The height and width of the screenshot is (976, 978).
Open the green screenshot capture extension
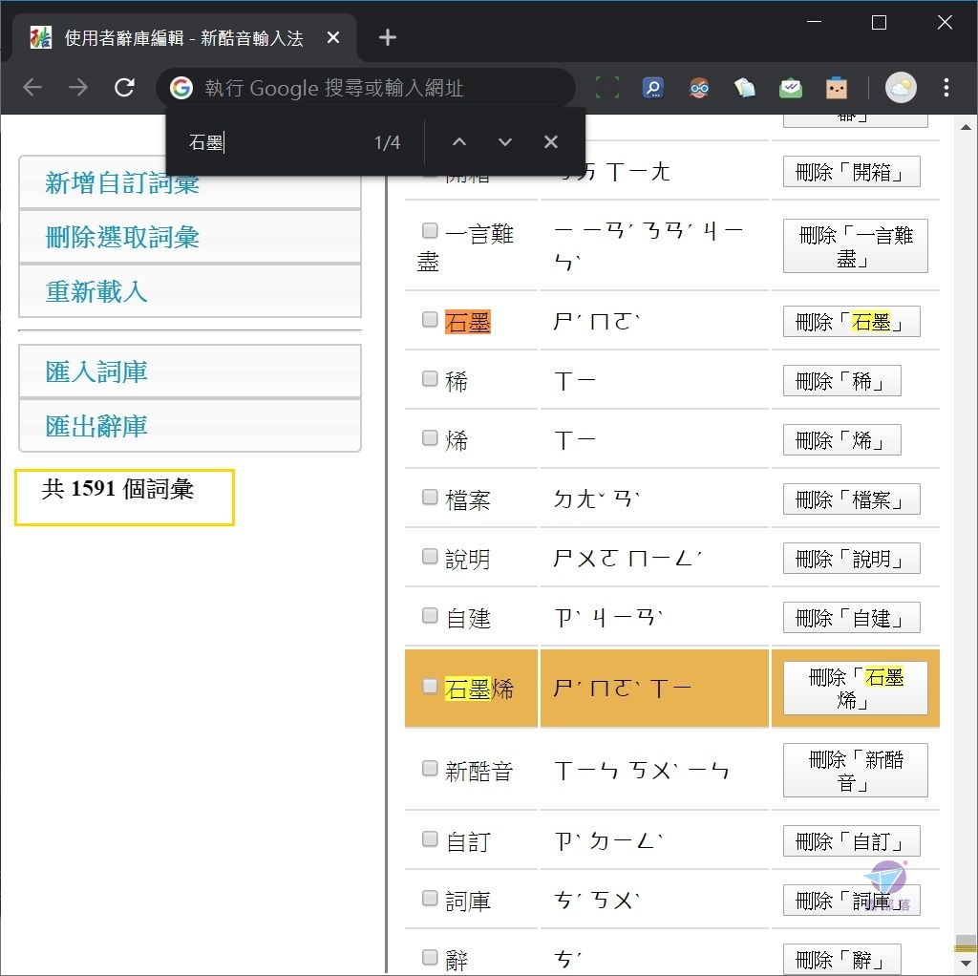pos(607,88)
